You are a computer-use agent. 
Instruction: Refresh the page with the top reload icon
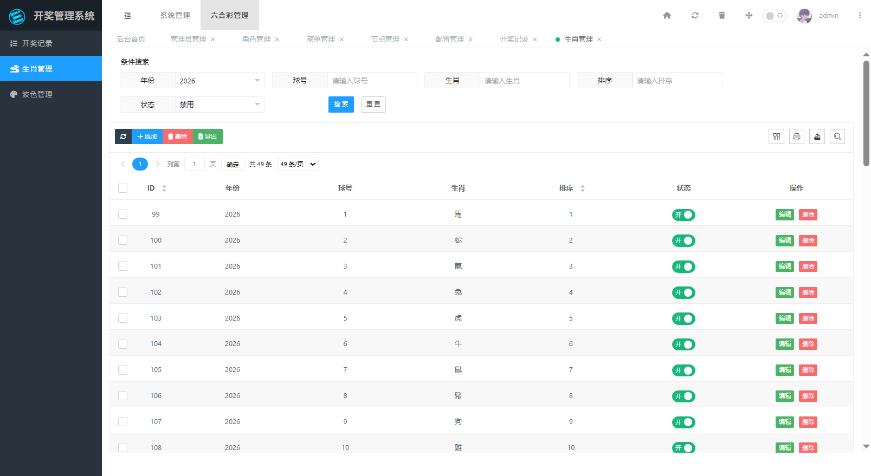695,16
